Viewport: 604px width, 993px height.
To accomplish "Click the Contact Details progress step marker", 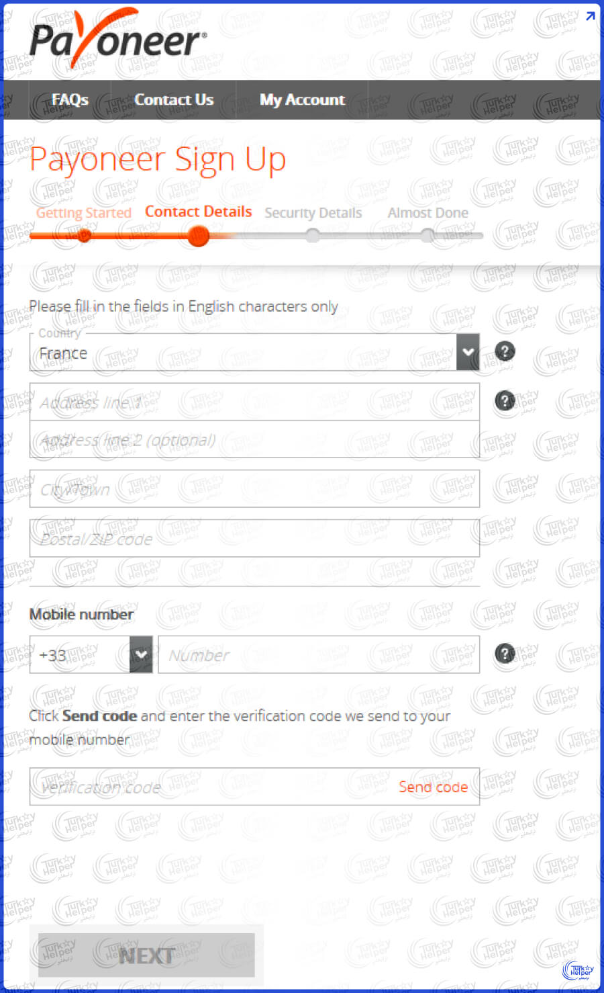I will point(198,236).
